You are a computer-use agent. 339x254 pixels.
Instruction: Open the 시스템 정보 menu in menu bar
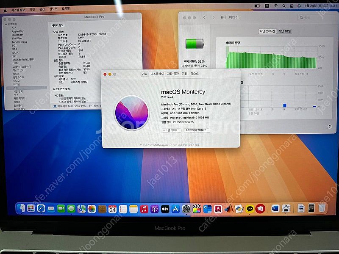point(18,10)
